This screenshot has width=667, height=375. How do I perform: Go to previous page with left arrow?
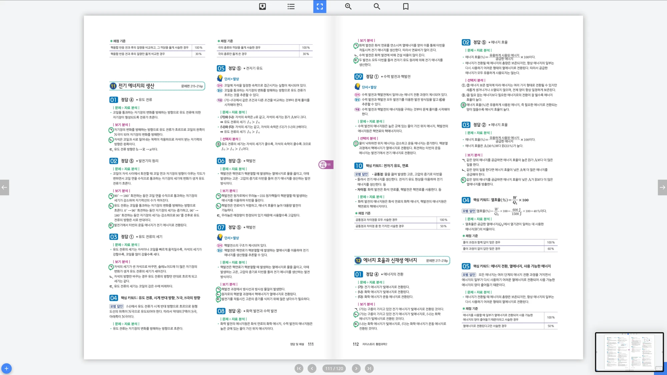[4, 187]
